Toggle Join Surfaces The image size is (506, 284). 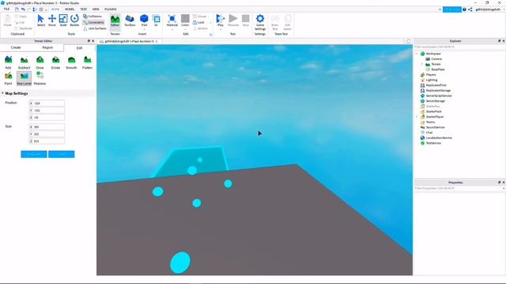(95, 28)
